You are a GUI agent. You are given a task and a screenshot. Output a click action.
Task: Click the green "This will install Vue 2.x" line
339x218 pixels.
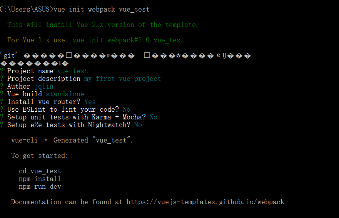102,25
